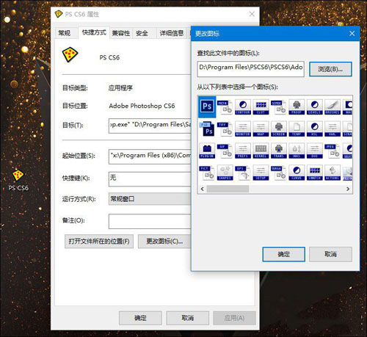Select the EPS file icon
This screenshot has height=337, width=367.
[x=243, y=173]
